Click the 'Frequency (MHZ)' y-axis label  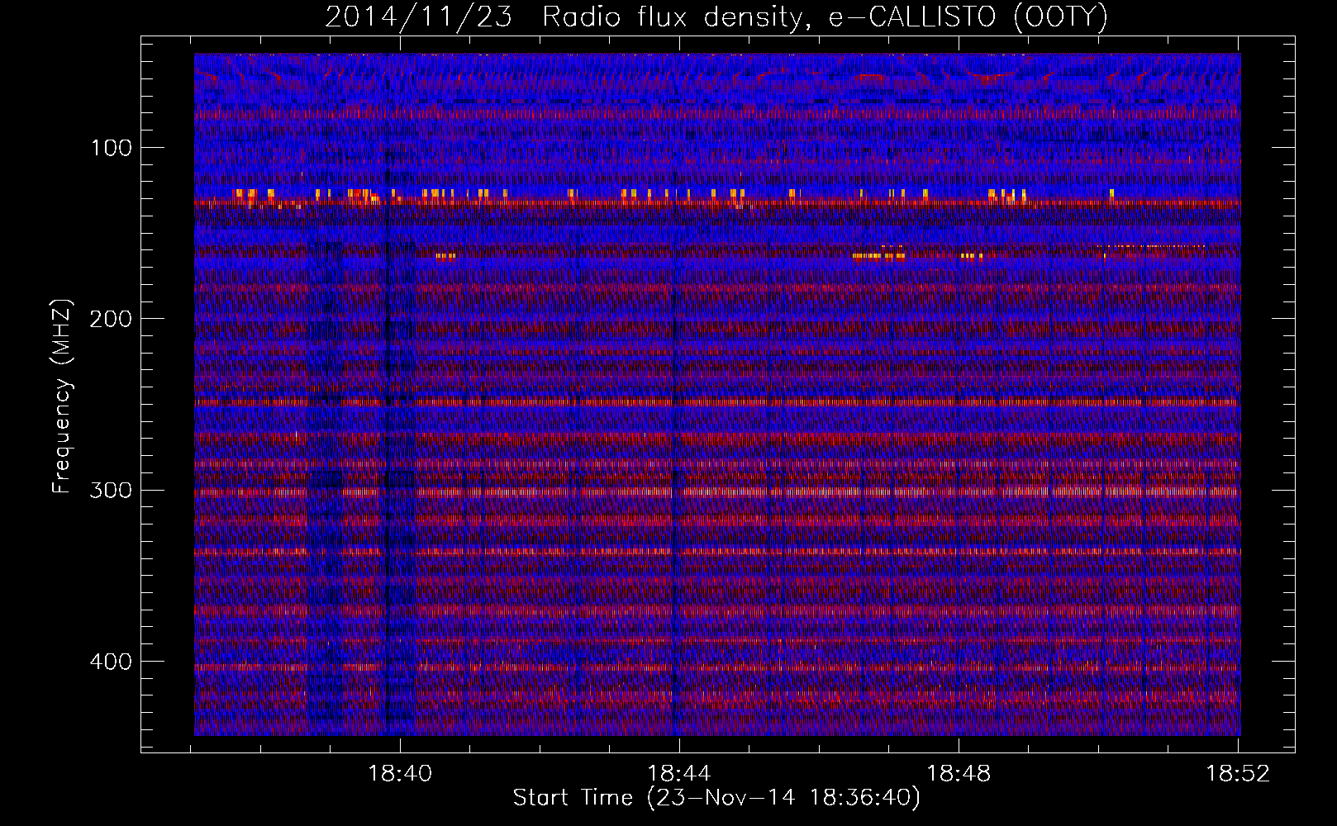(62, 397)
